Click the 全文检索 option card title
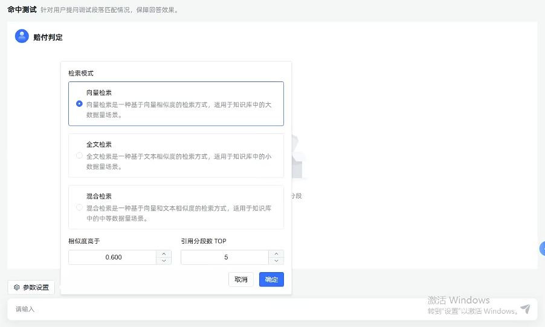This screenshot has width=545, height=327. pyautogui.click(x=99, y=144)
